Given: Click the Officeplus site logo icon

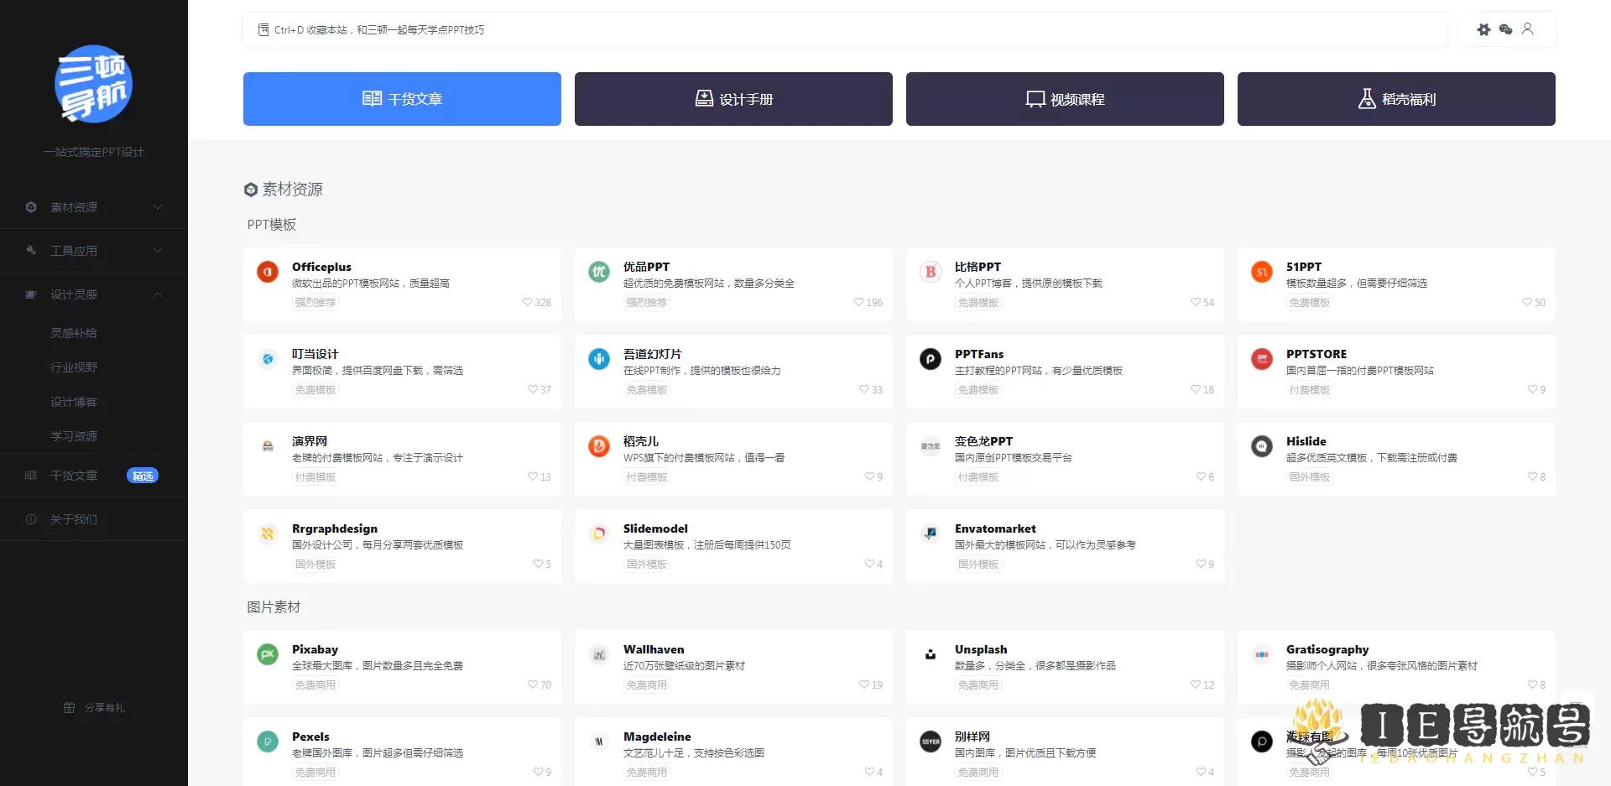Looking at the screenshot, I should pyautogui.click(x=268, y=272).
